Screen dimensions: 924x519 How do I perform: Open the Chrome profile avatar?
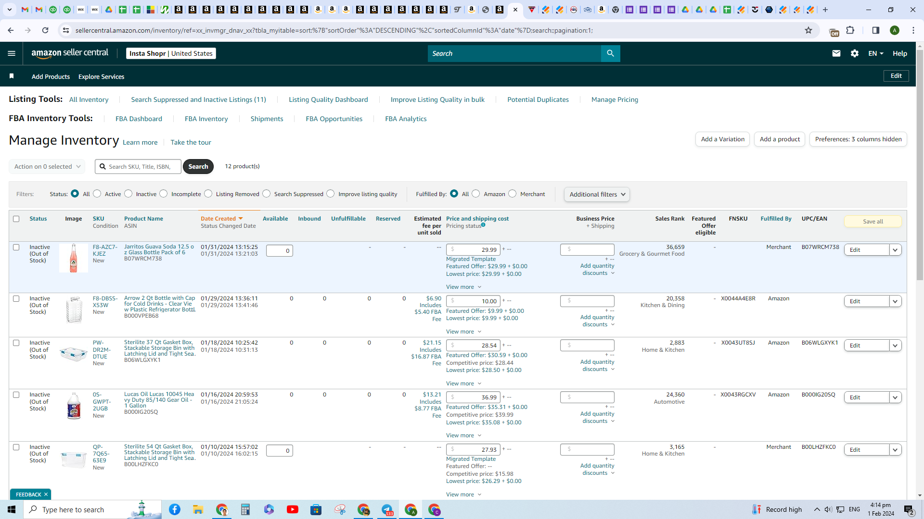895,30
